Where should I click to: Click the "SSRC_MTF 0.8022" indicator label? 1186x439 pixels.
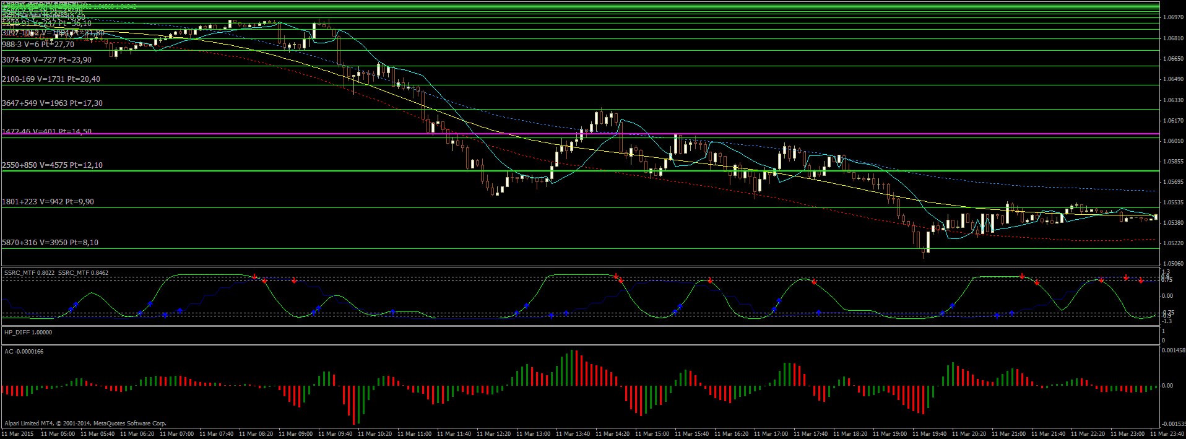[x=29, y=272]
